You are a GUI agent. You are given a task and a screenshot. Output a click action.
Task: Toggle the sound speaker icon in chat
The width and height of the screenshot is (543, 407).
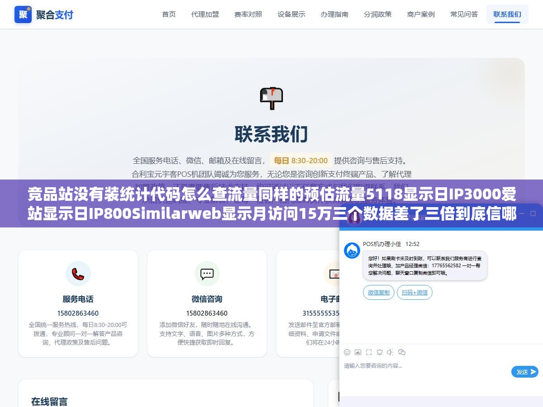(x=391, y=352)
